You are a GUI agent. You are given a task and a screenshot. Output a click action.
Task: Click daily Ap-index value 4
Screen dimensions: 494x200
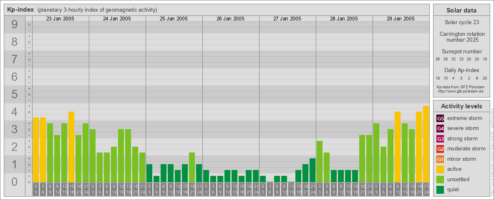click(454, 78)
